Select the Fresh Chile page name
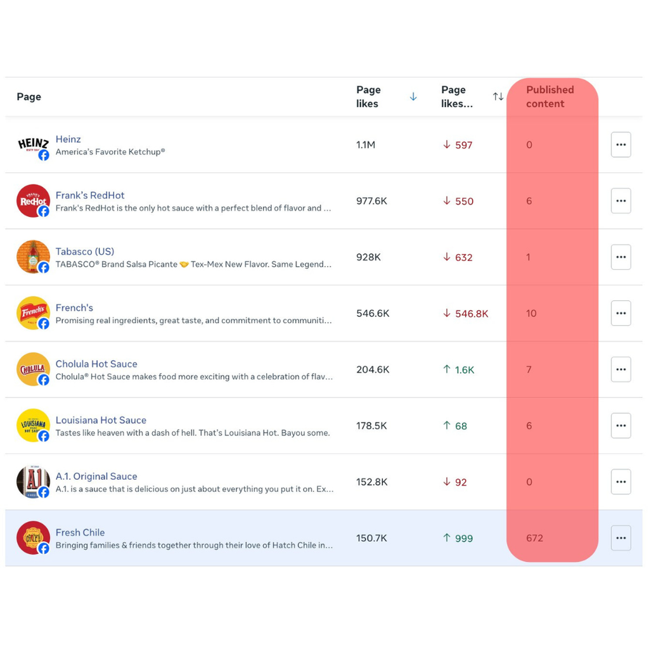Viewport: 649px width, 649px height. click(x=80, y=532)
